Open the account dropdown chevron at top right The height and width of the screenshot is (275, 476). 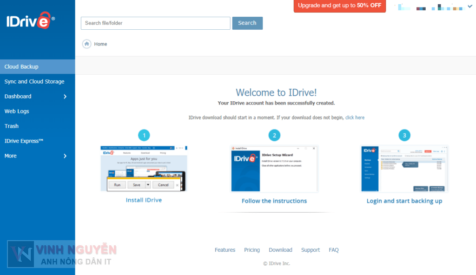[469, 7]
